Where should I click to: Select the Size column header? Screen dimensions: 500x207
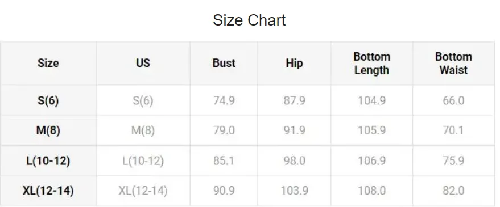(48, 63)
